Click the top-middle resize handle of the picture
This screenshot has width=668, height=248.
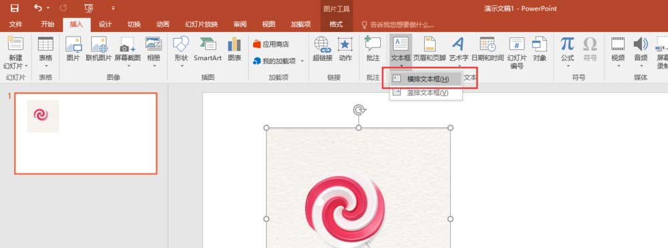[x=359, y=127]
